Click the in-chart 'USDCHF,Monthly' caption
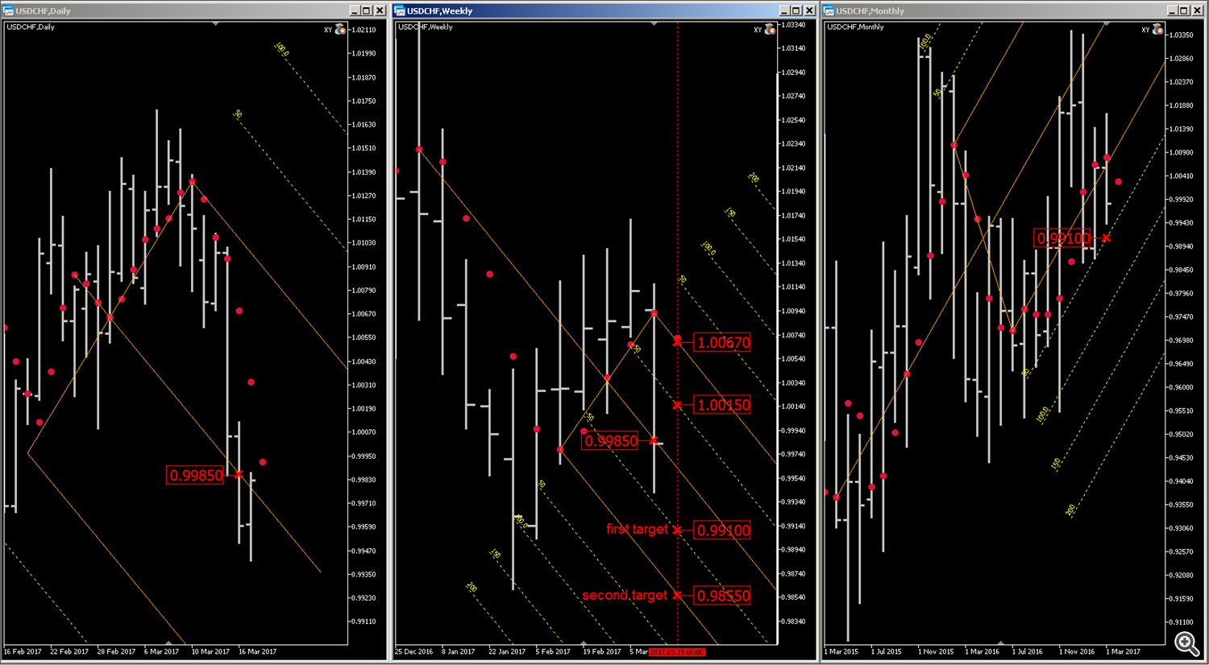 tap(855, 27)
